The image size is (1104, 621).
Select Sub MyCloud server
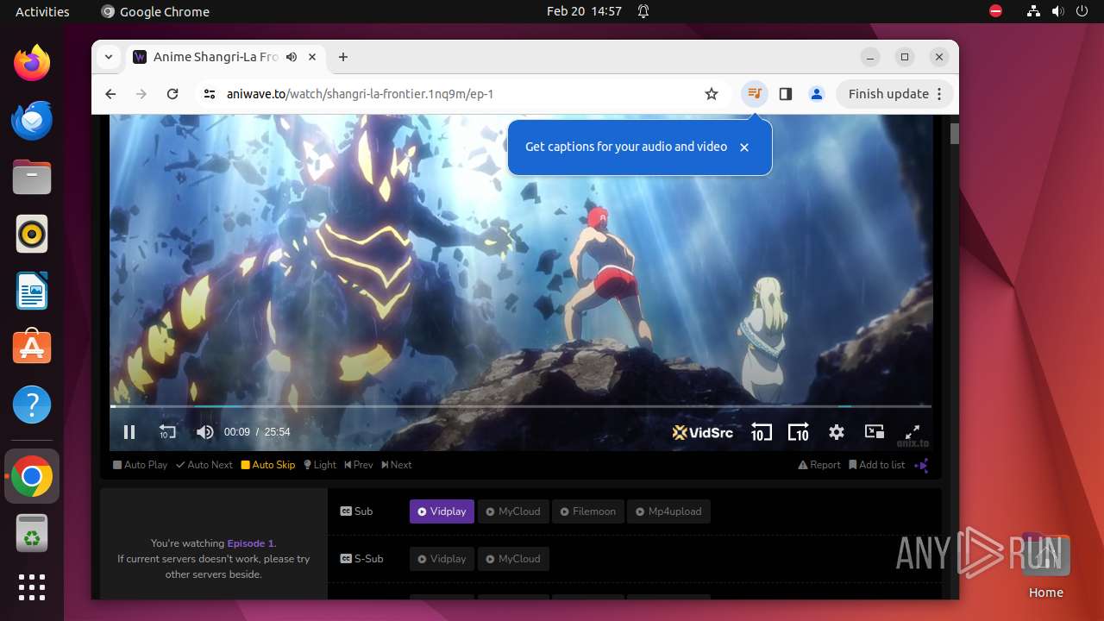(513, 511)
